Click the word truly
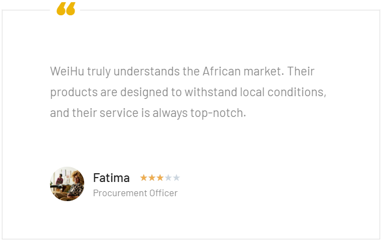 pyautogui.click(x=97, y=72)
